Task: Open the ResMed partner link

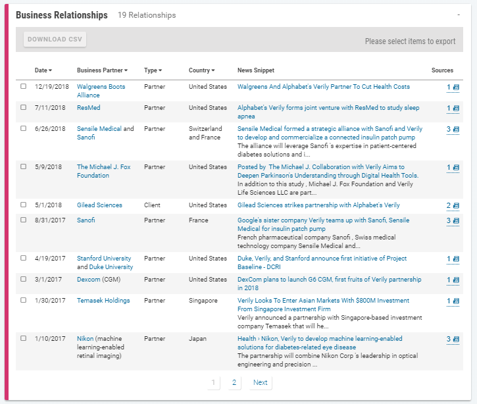Action: pos(89,108)
